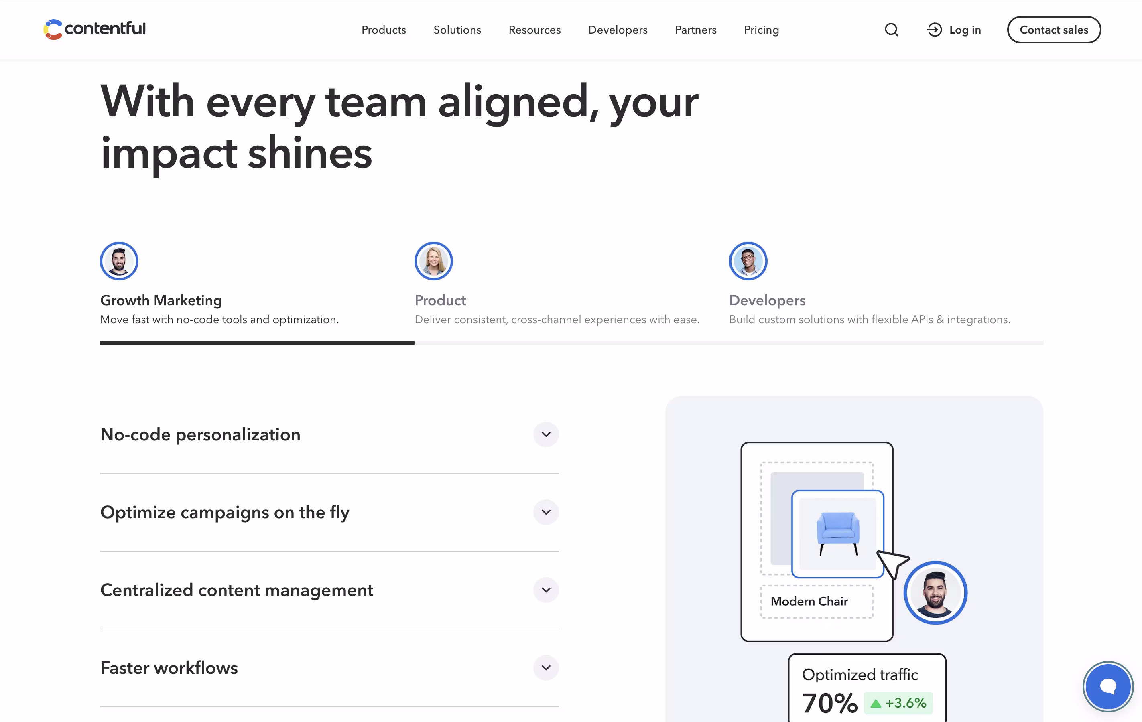Click the Centralized content management heading

click(237, 590)
